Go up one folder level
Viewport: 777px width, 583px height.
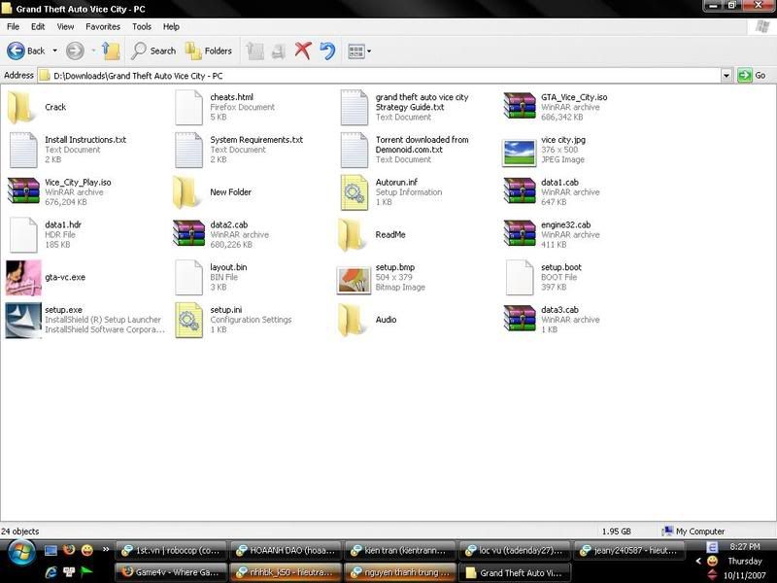click(111, 51)
